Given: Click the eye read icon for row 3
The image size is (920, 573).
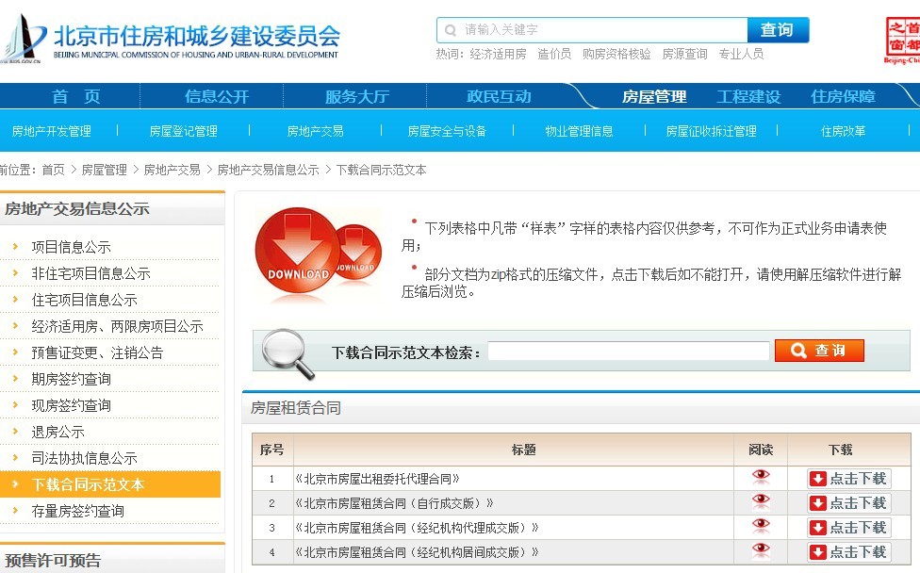Looking at the screenshot, I should (761, 526).
